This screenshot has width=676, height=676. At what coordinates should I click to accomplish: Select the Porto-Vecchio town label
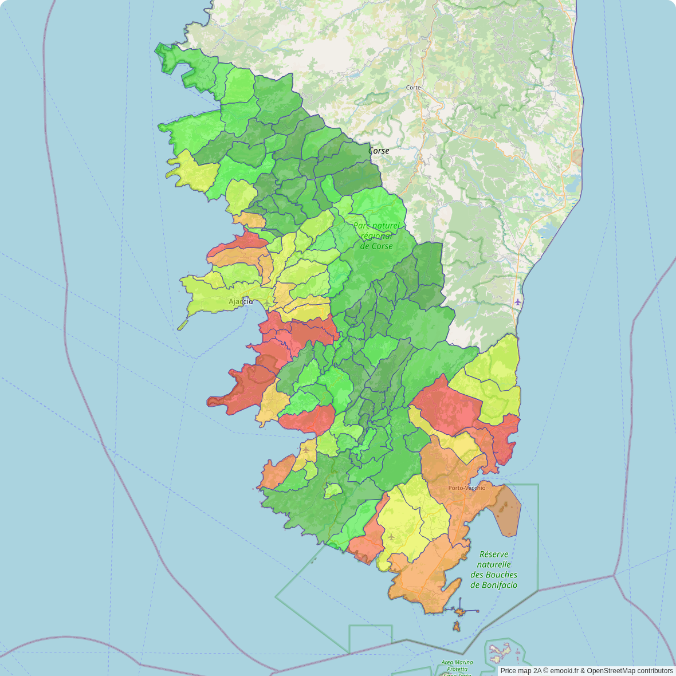click(466, 488)
